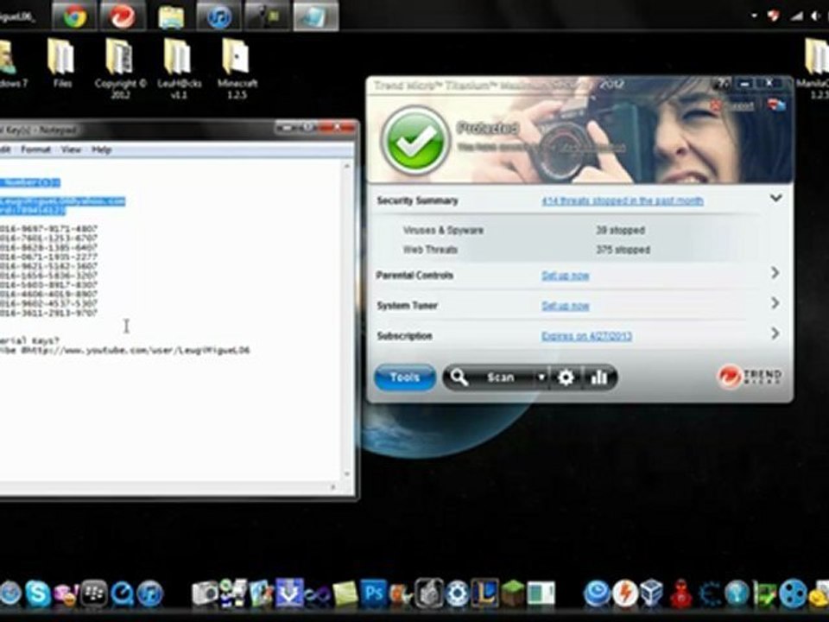Expand the Subscription section

tap(775, 333)
